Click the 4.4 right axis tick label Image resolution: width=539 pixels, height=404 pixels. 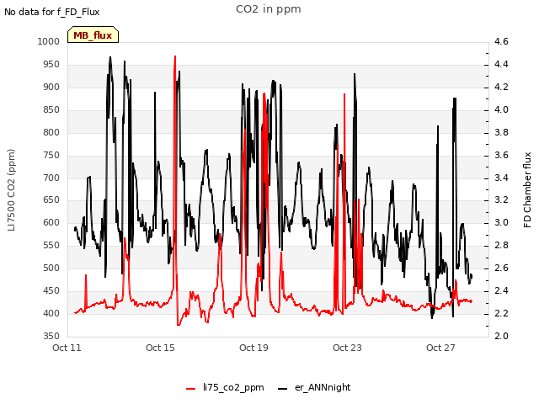[501, 64]
